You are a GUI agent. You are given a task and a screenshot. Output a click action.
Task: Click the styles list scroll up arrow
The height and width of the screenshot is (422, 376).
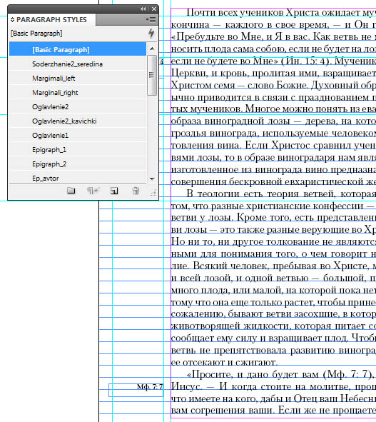pos(152,49)
